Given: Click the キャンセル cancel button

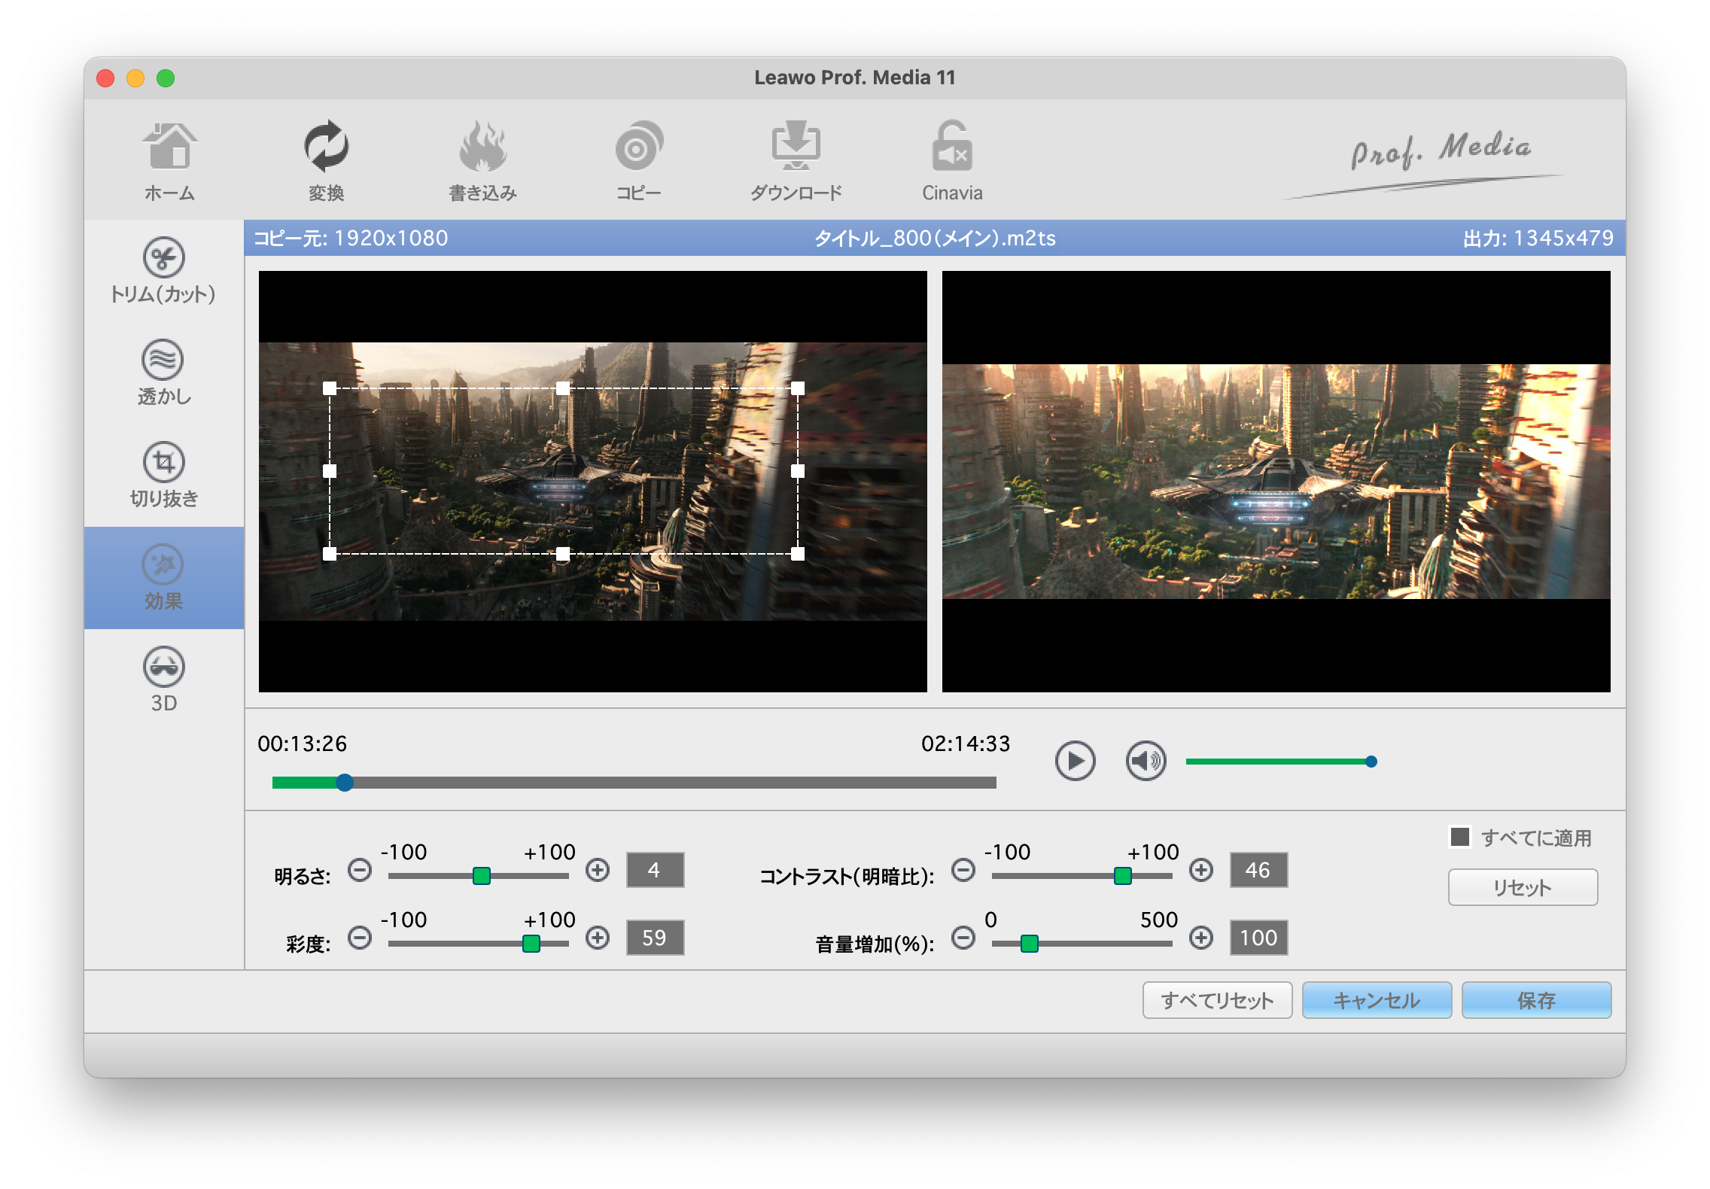Looking at the screenshot, I should click(1377, 1000).
